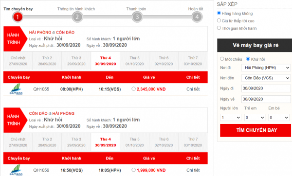Viewport: 292px width, 176px height.
Task: Select Thứ 6 02/10/2020 tab for outbound flight
Action: coord(164,61)
